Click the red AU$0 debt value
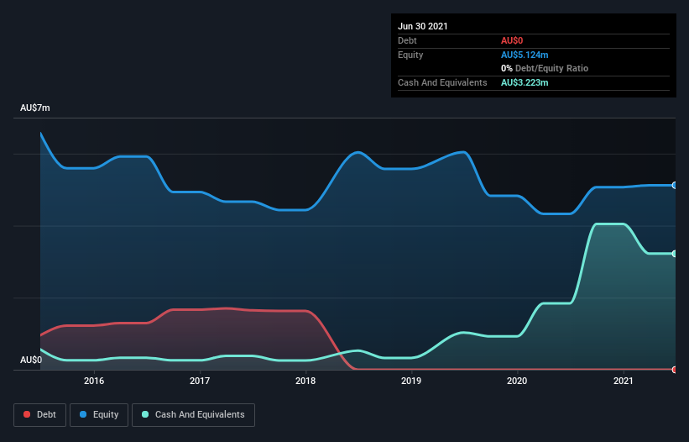Screen dimensions: 689x442 tap(512, 40)
